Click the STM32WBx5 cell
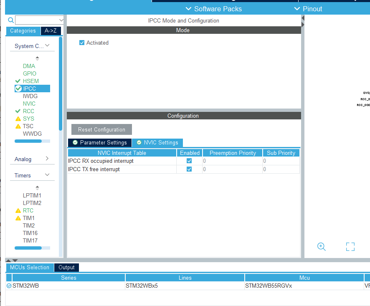Screen dimensions: 370x306 (x=185, y=286)
